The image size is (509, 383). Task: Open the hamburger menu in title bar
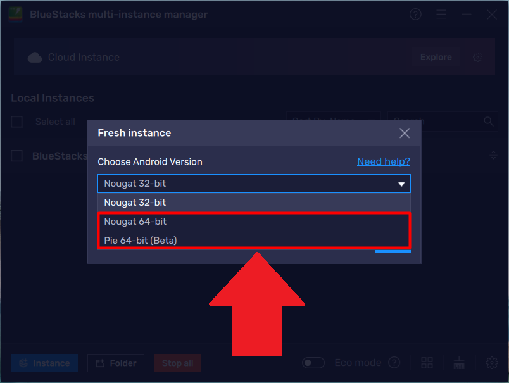tap(441, 15)
